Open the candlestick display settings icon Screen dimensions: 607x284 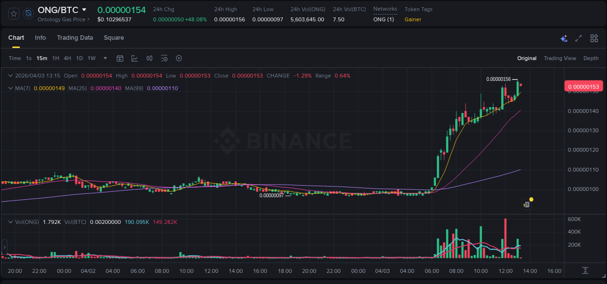[149, 58]
